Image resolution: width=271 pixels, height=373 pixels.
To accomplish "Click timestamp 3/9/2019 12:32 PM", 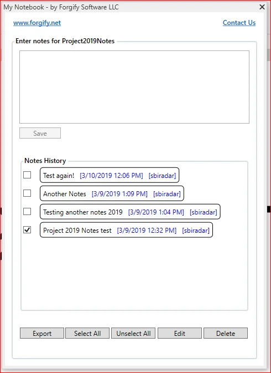I will (147, 231).
